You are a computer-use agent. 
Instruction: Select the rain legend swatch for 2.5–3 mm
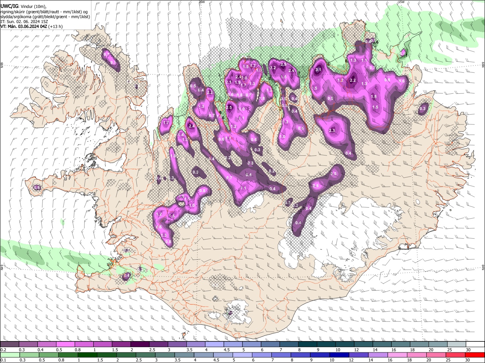point(145,355)
